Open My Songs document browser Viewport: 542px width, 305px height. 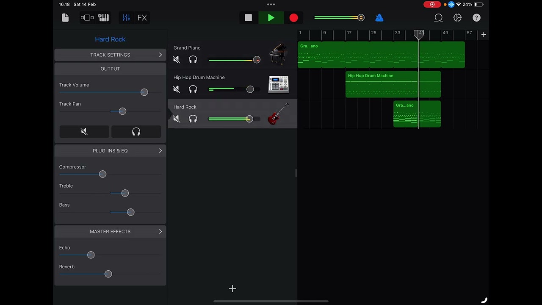click(x=65, y=18)
